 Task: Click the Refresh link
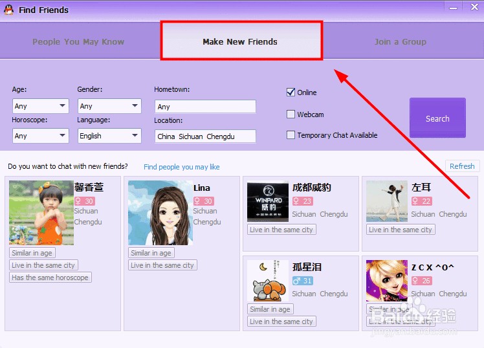(x=462, y=166)
